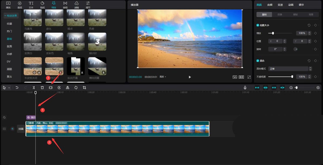This screenshot has height=165, width=323.
Task: Click the 不透明度 opacity slider handle
Action: 292,77
